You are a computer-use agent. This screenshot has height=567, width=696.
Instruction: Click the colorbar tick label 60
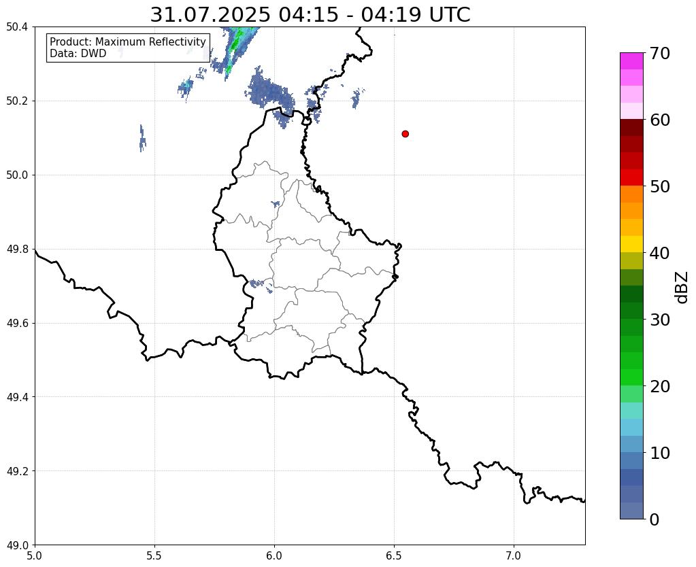[x=660, y=120]
